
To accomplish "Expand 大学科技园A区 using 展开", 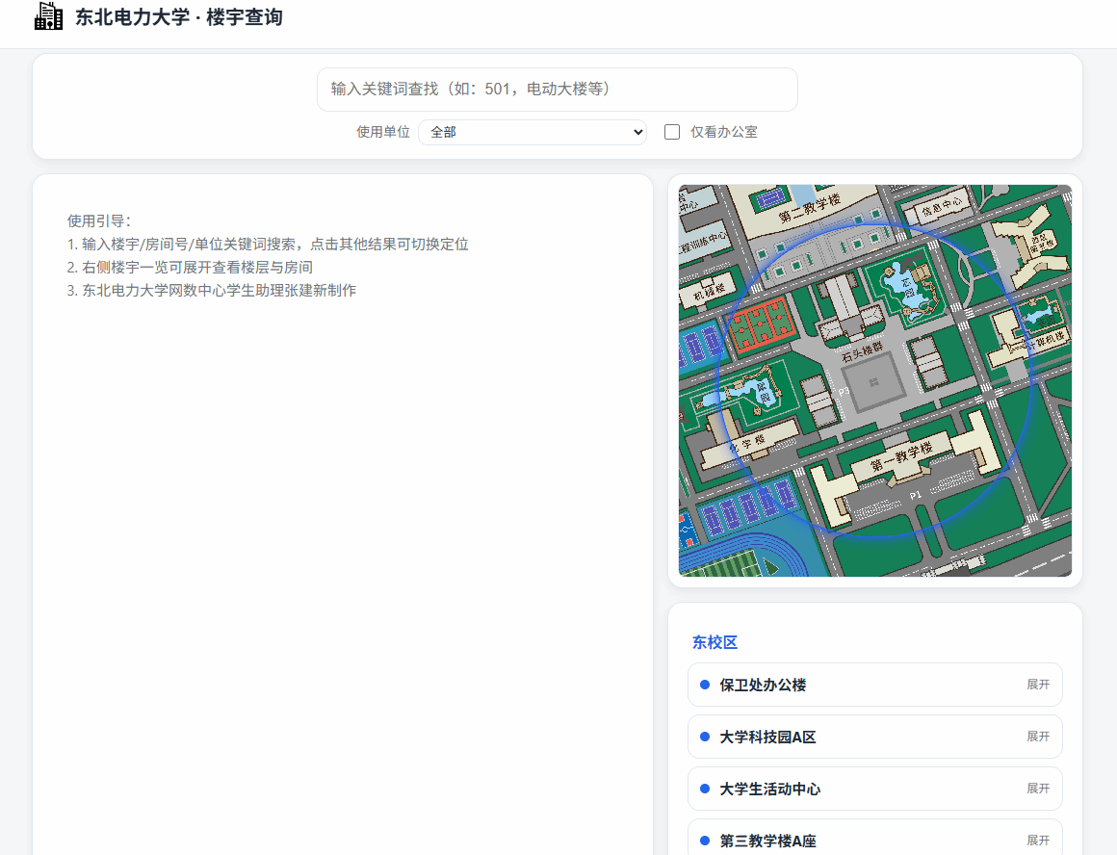I will [1037, 737].
